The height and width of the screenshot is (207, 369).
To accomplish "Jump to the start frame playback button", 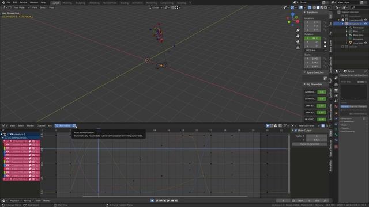I will point(157,201).
